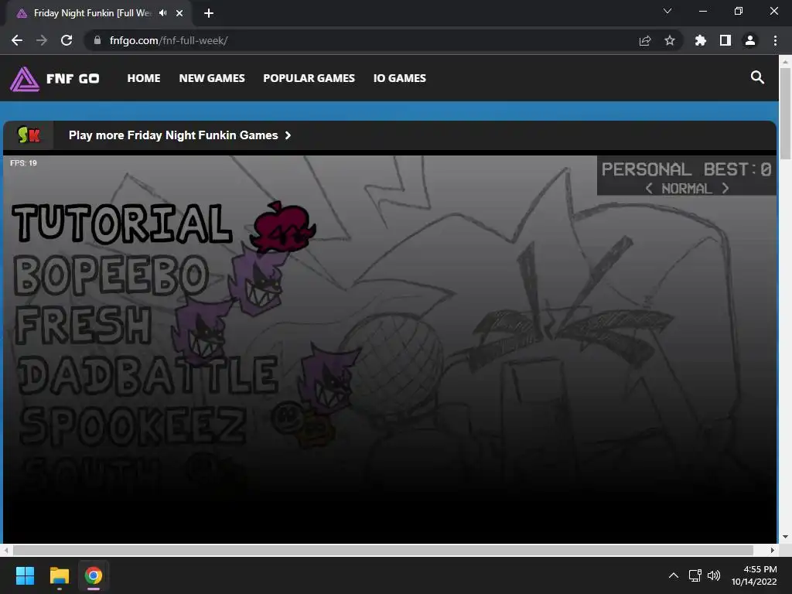Open the HOME menu item
This screenshot has height=594, width=792.
143,78
